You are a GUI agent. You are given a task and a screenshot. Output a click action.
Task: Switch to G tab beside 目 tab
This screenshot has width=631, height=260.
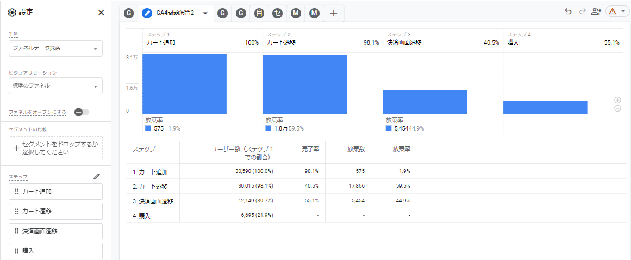[x=241, y=13]
